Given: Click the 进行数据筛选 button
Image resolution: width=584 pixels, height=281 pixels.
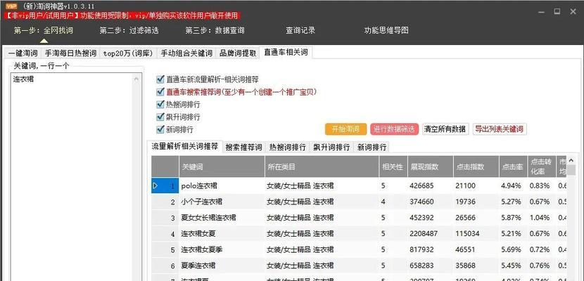Looking at the screenshot, I should pos(395,129).
